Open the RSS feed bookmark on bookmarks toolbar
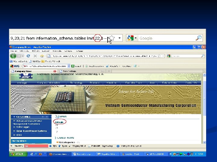Image resolution: width=217 pixels, height=162 pixels. (x=51, y=61)
